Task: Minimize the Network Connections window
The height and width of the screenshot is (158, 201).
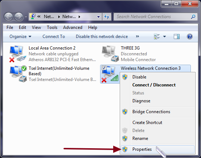Action: point(167,4)
